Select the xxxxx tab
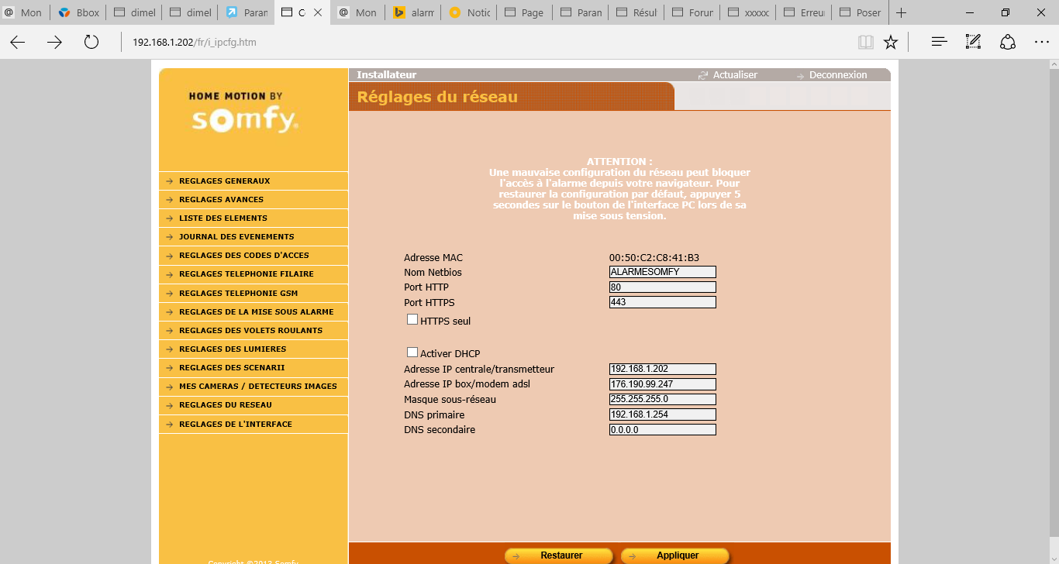Screen dimensions: 1059x564 pos(748,12)
